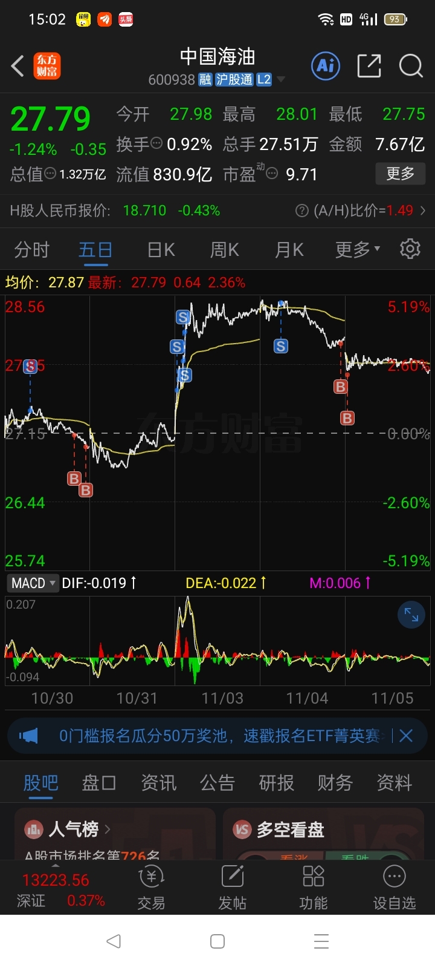Tap 总值 info circle icon
Viewport: 435px width, 968px height.
pos(51,174)
